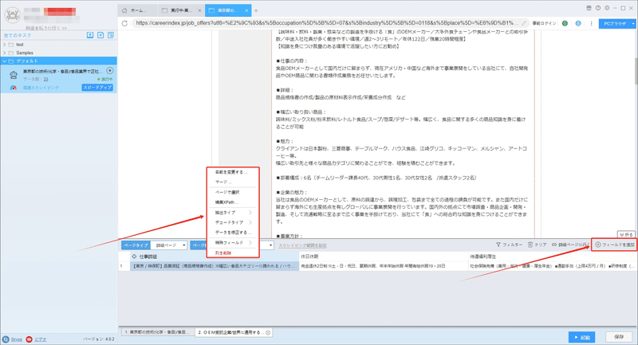Open the デコードタイプ submenu

pos(232,222)
